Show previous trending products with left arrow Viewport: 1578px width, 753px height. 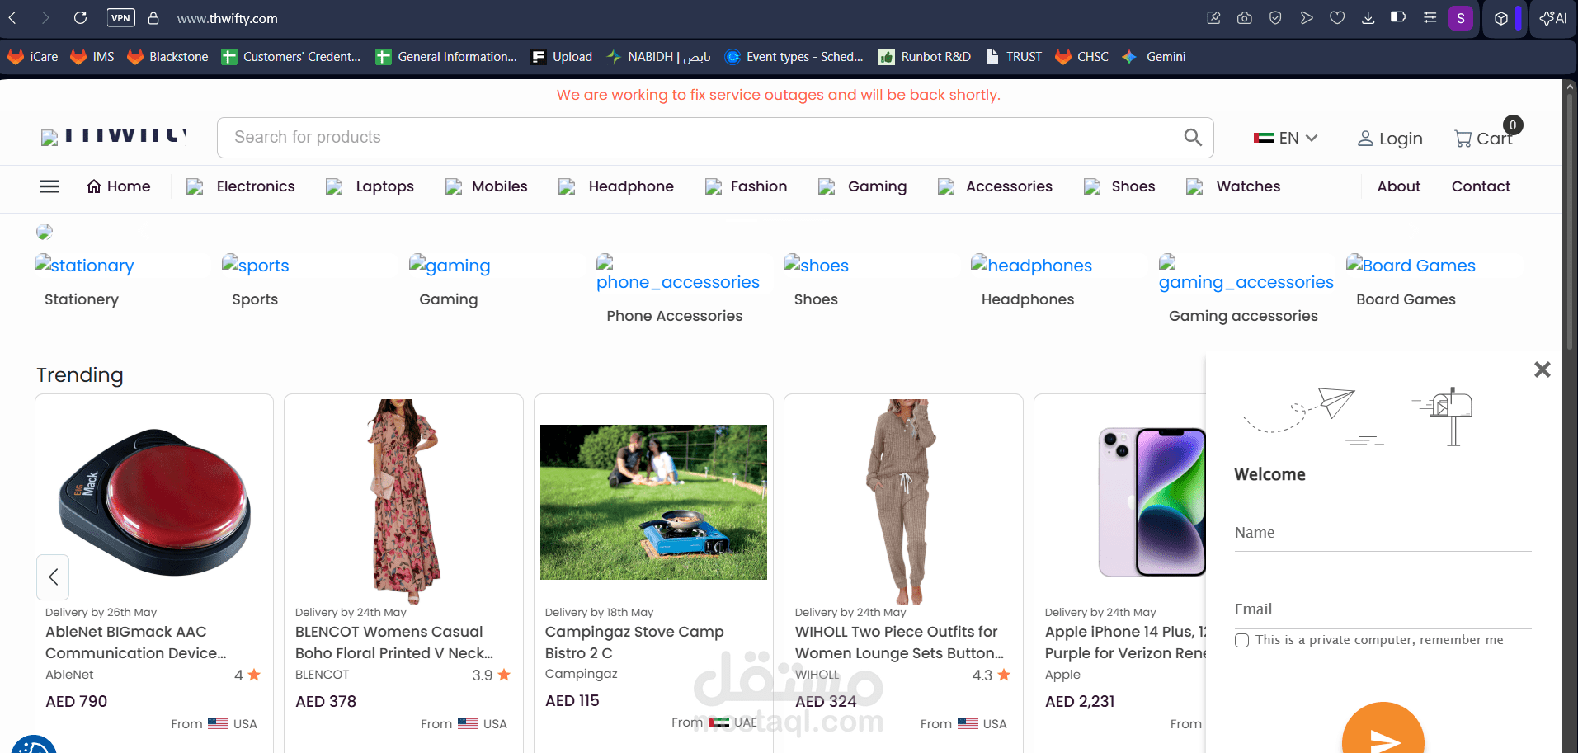[53, 577]
